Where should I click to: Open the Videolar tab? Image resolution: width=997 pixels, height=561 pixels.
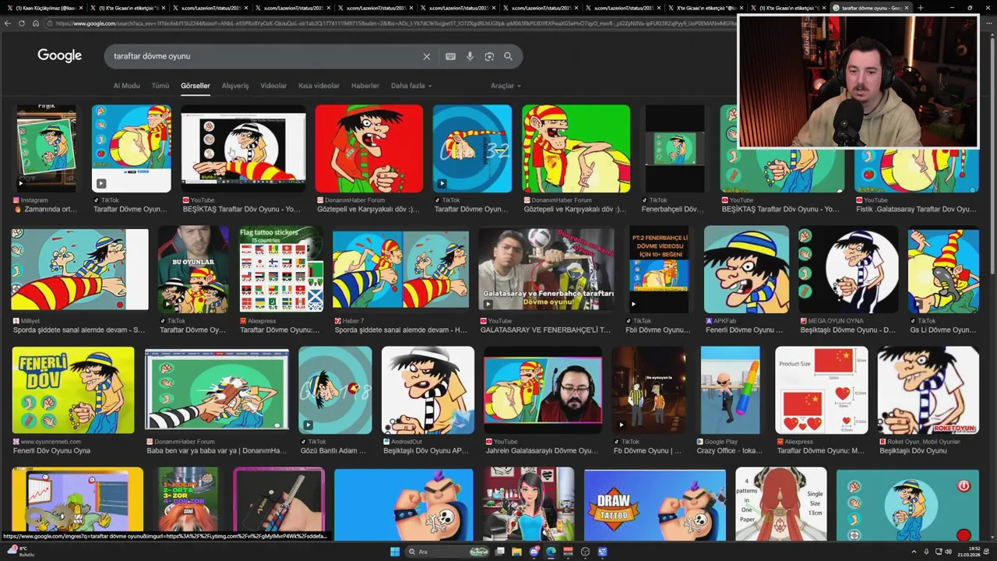click(273, 86)
